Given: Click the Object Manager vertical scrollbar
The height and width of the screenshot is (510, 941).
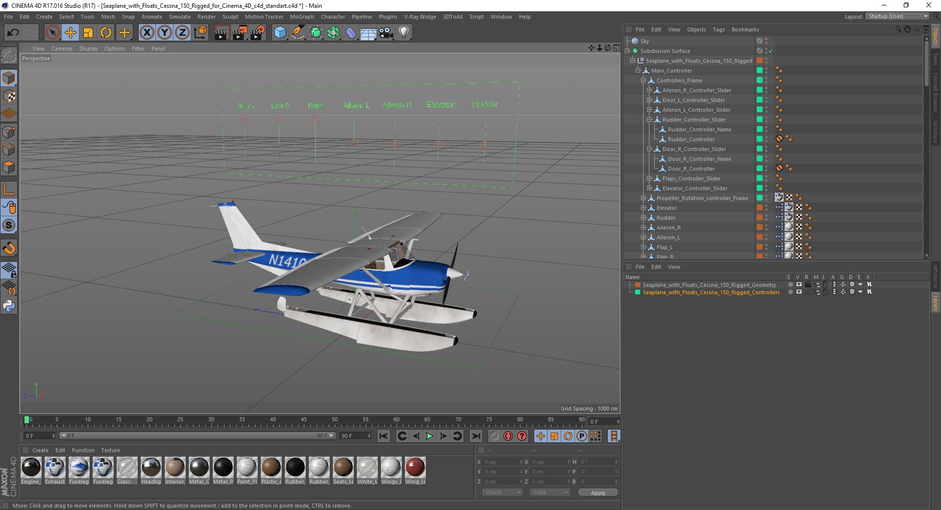Looking at the screenshot, I should [x=926, y=64].
